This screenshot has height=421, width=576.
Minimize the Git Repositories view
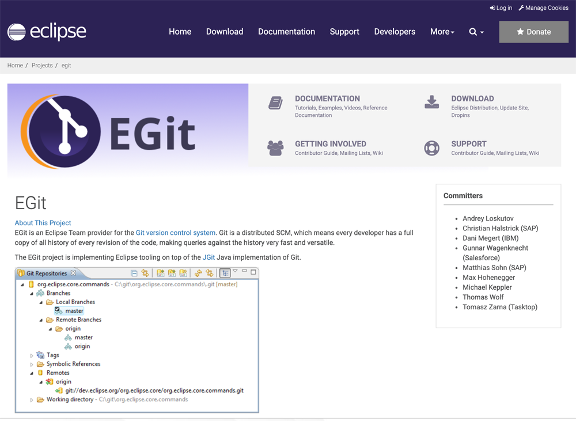tap(244, 271)
